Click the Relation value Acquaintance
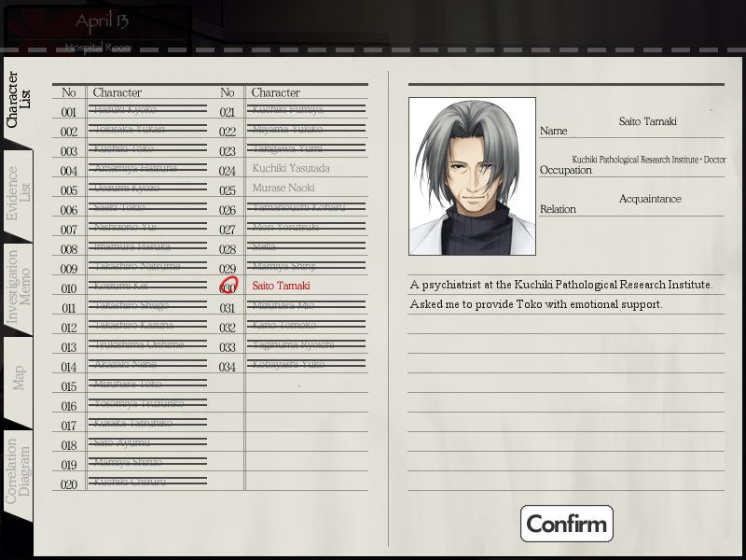 point(650,199)
